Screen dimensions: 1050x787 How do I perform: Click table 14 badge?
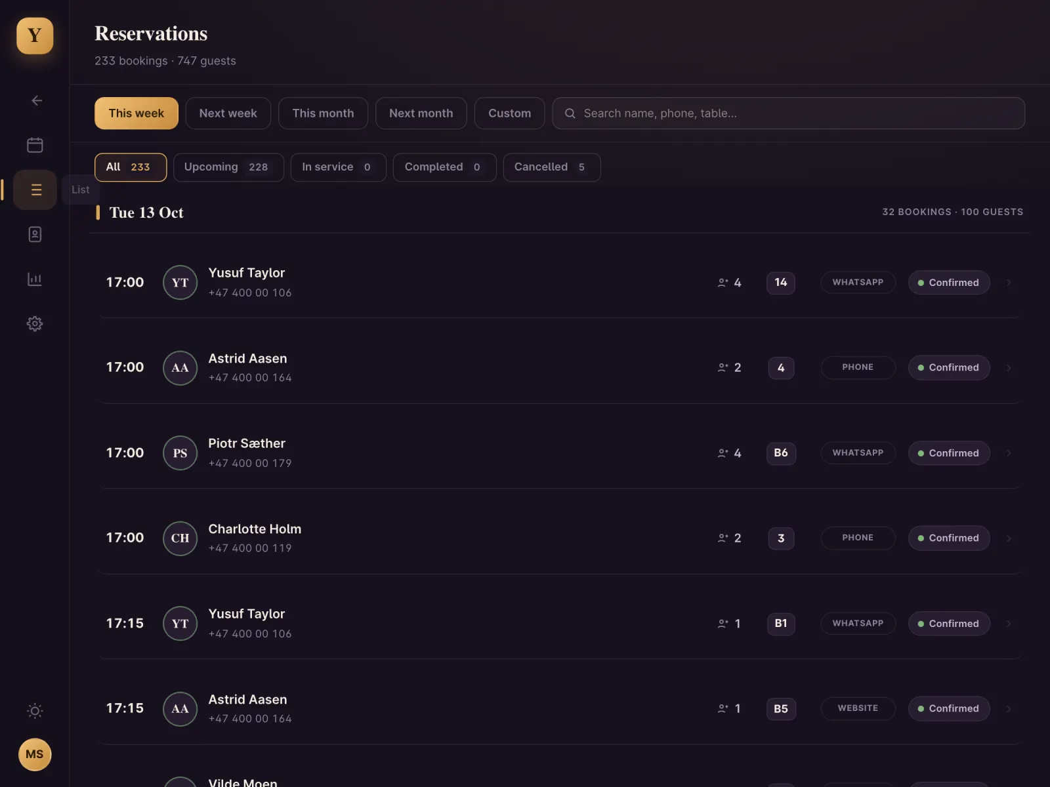click(x=781, y=283)
